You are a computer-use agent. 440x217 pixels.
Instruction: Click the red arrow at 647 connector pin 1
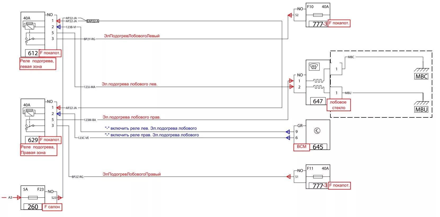pos(291,81)
